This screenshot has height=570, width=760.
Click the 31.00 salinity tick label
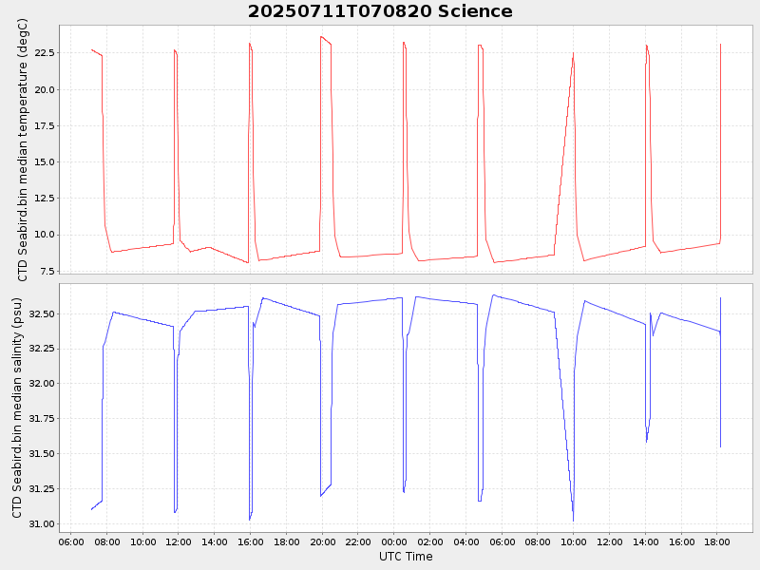tap(42, 524)
